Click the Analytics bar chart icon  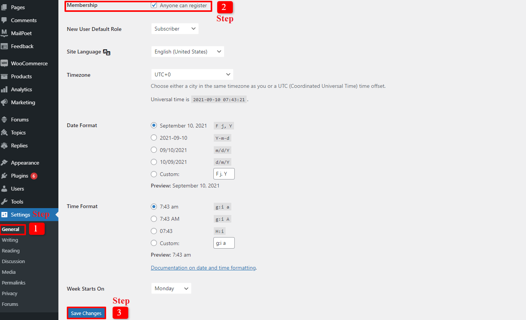click(x=4, y=89)
